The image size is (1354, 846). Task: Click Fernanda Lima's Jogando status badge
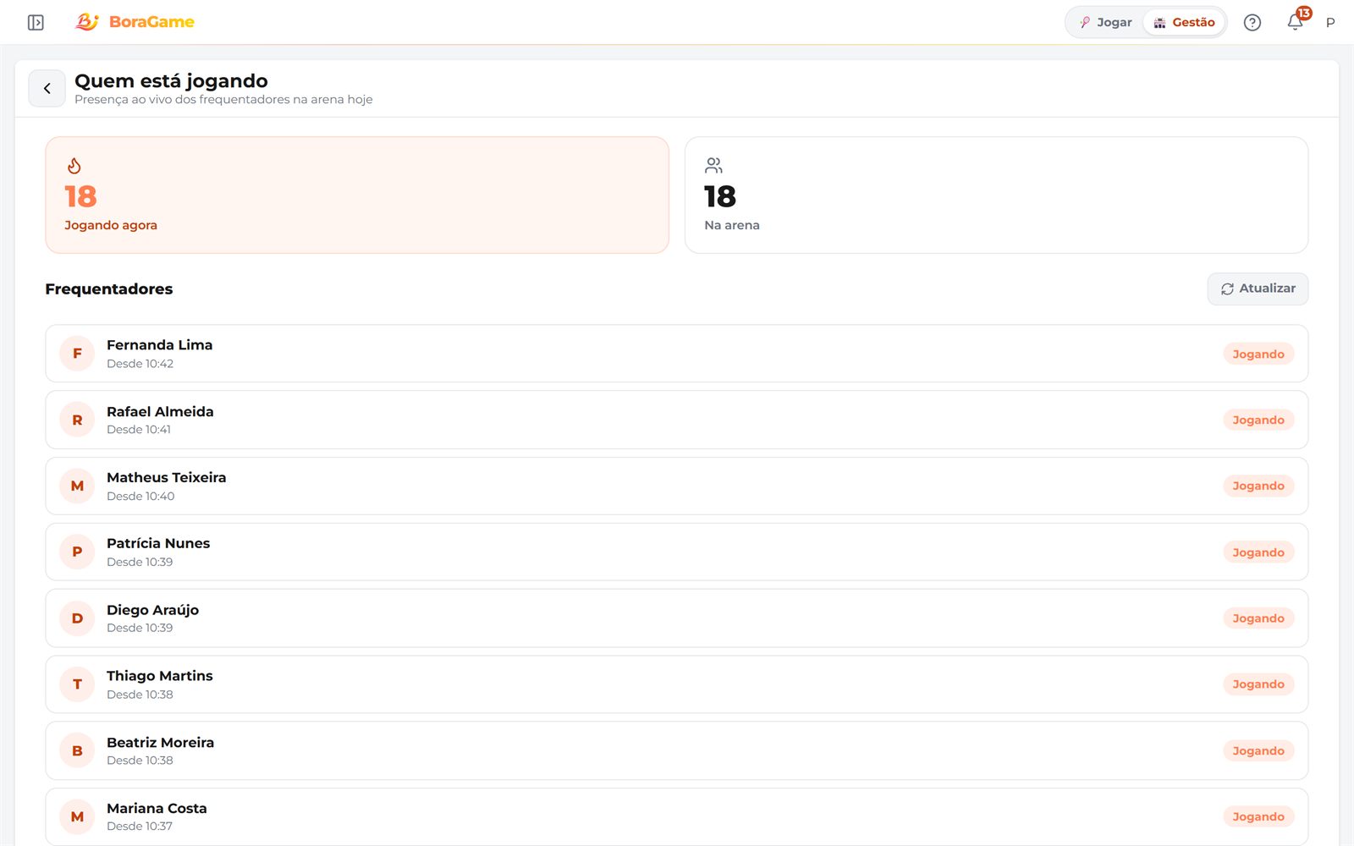point(1258,354)
